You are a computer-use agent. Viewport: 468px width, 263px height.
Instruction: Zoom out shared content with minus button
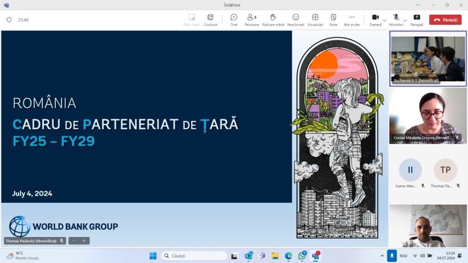[x=74, y=241]
